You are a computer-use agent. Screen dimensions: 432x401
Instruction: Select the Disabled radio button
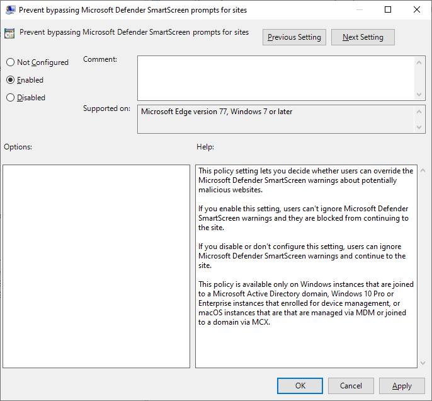(x=26, y=98)
